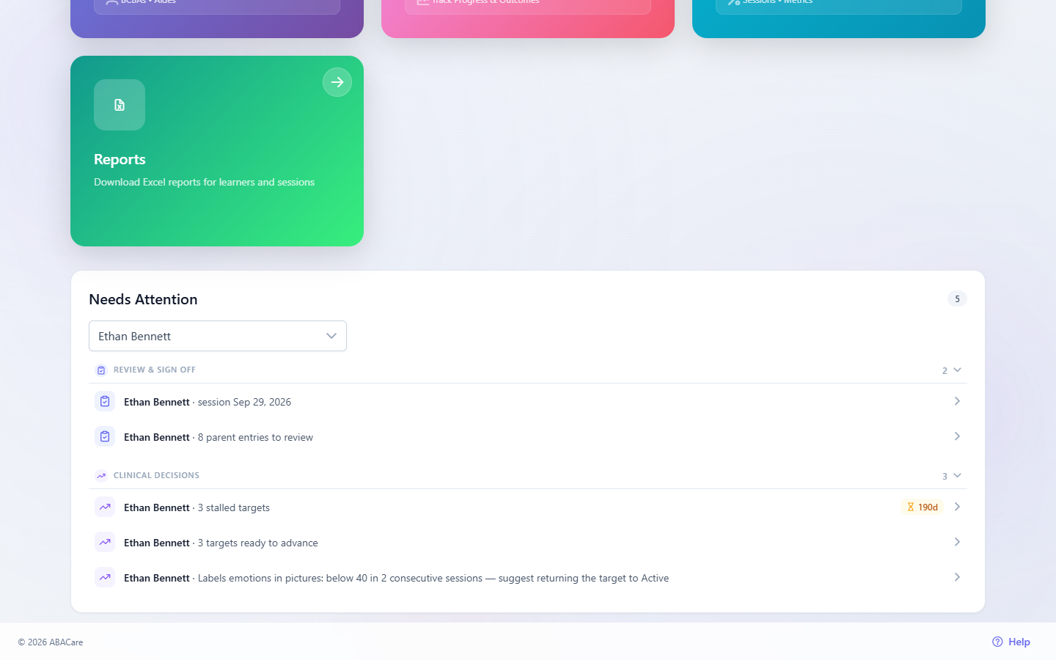Open chevron for Labels emotions row
The image size is (1056, 660).
[x=957, y=577]
